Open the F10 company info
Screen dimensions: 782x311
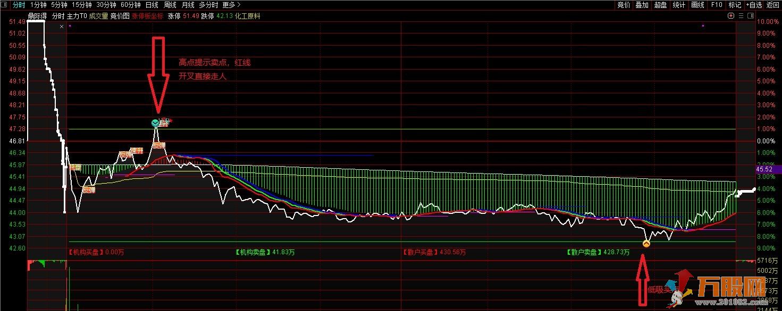click(717, 5)
